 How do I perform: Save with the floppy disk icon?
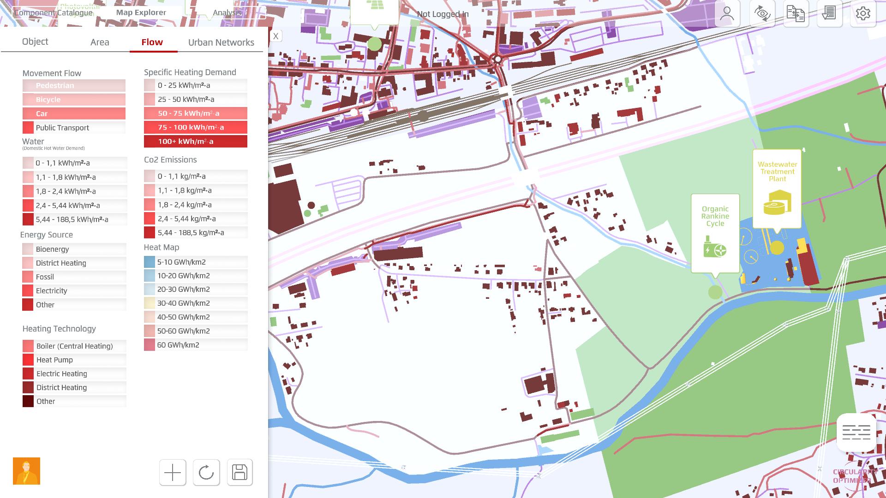click(239, 472)
